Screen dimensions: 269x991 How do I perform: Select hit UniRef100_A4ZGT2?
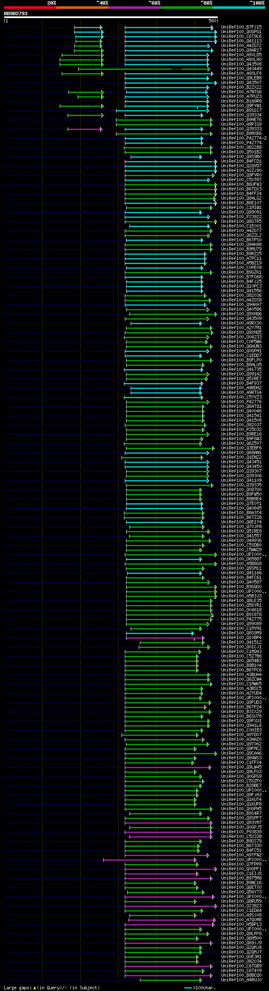(241, 45)
